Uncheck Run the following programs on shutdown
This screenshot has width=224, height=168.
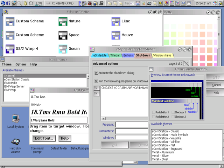(97, 81)
